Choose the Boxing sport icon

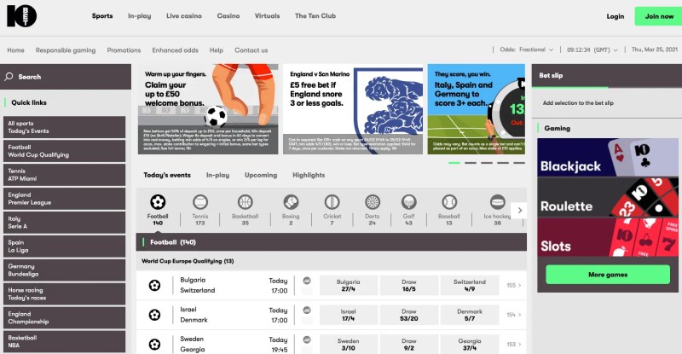click(x=290, y=203)
